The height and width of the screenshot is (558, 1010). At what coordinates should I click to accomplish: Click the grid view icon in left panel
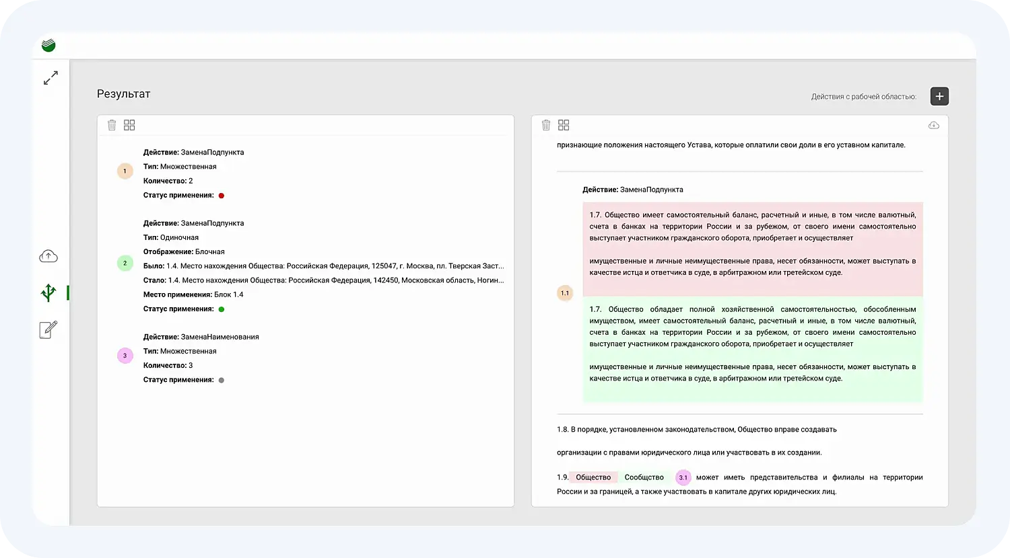[x=129, y=125]
